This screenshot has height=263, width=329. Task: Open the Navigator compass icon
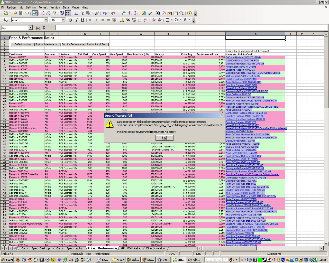pos(164,13)
